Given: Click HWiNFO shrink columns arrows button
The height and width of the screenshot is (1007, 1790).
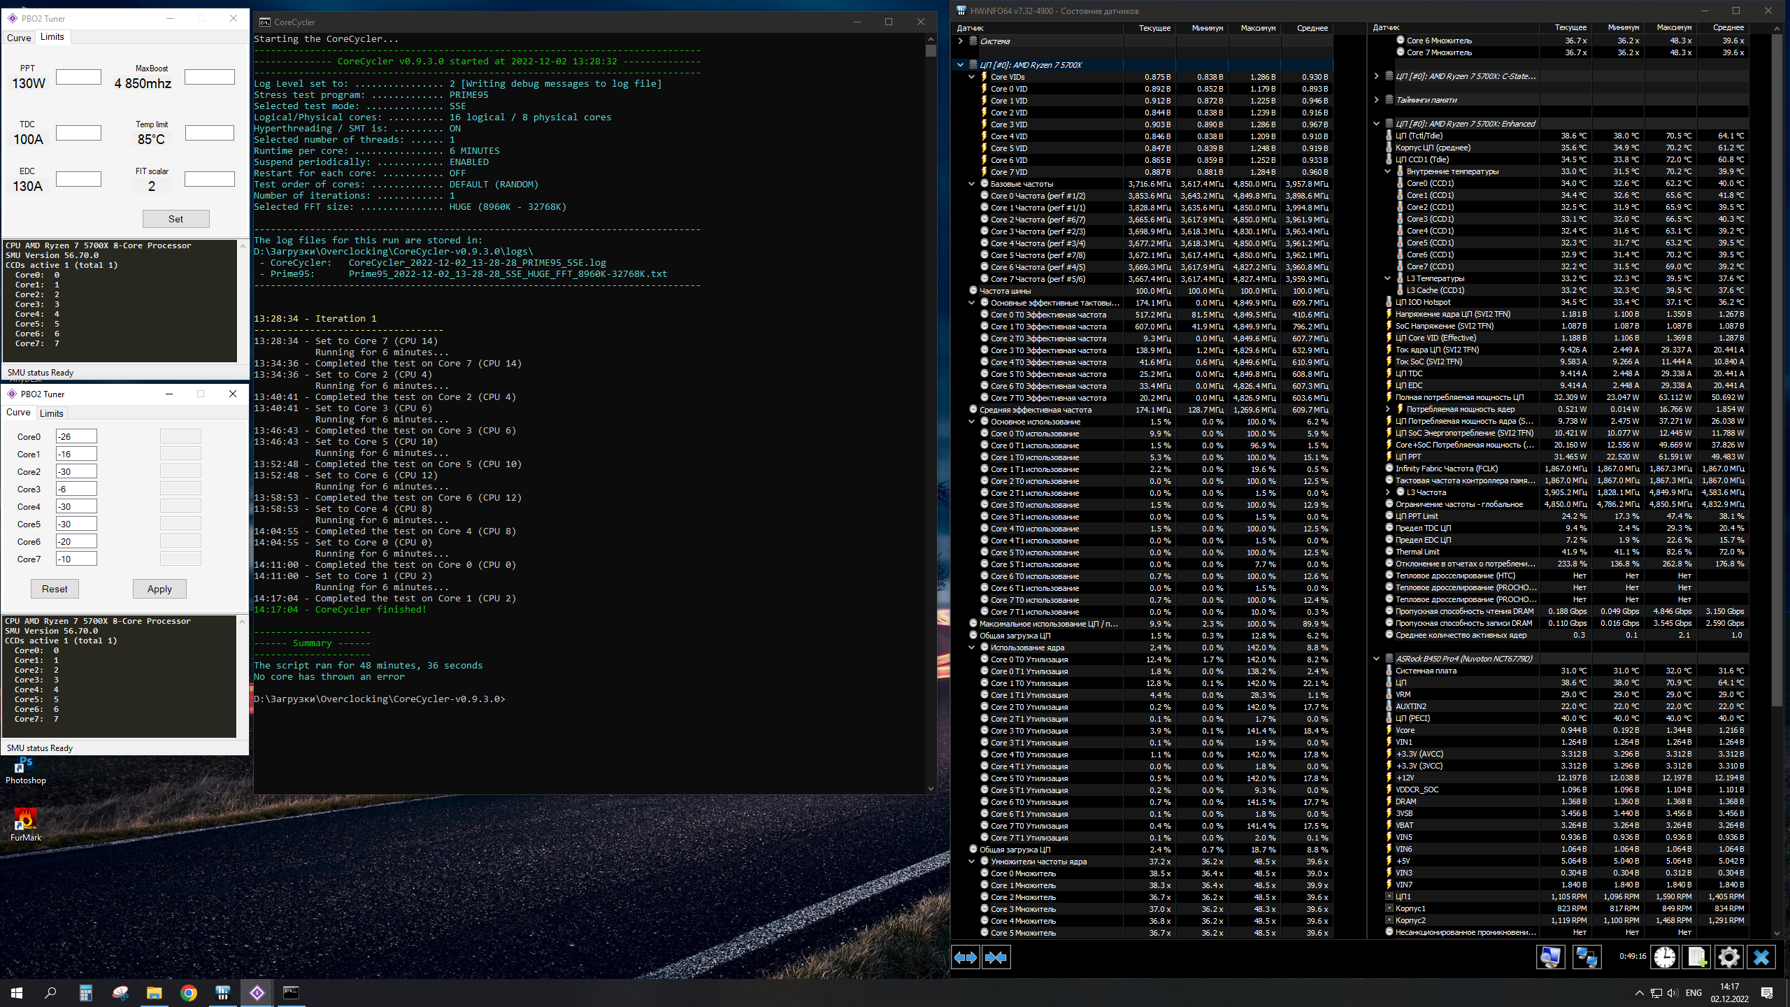Looking at the screenshot, I should (x=996, y=957).
